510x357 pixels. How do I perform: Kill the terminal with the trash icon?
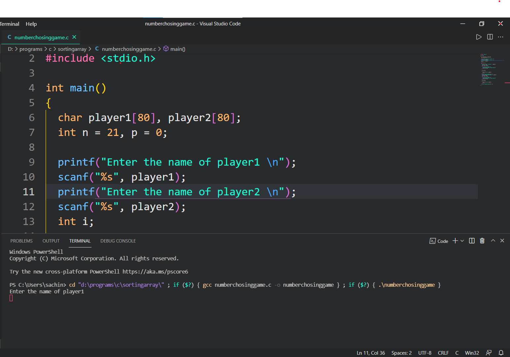[482, 241]
